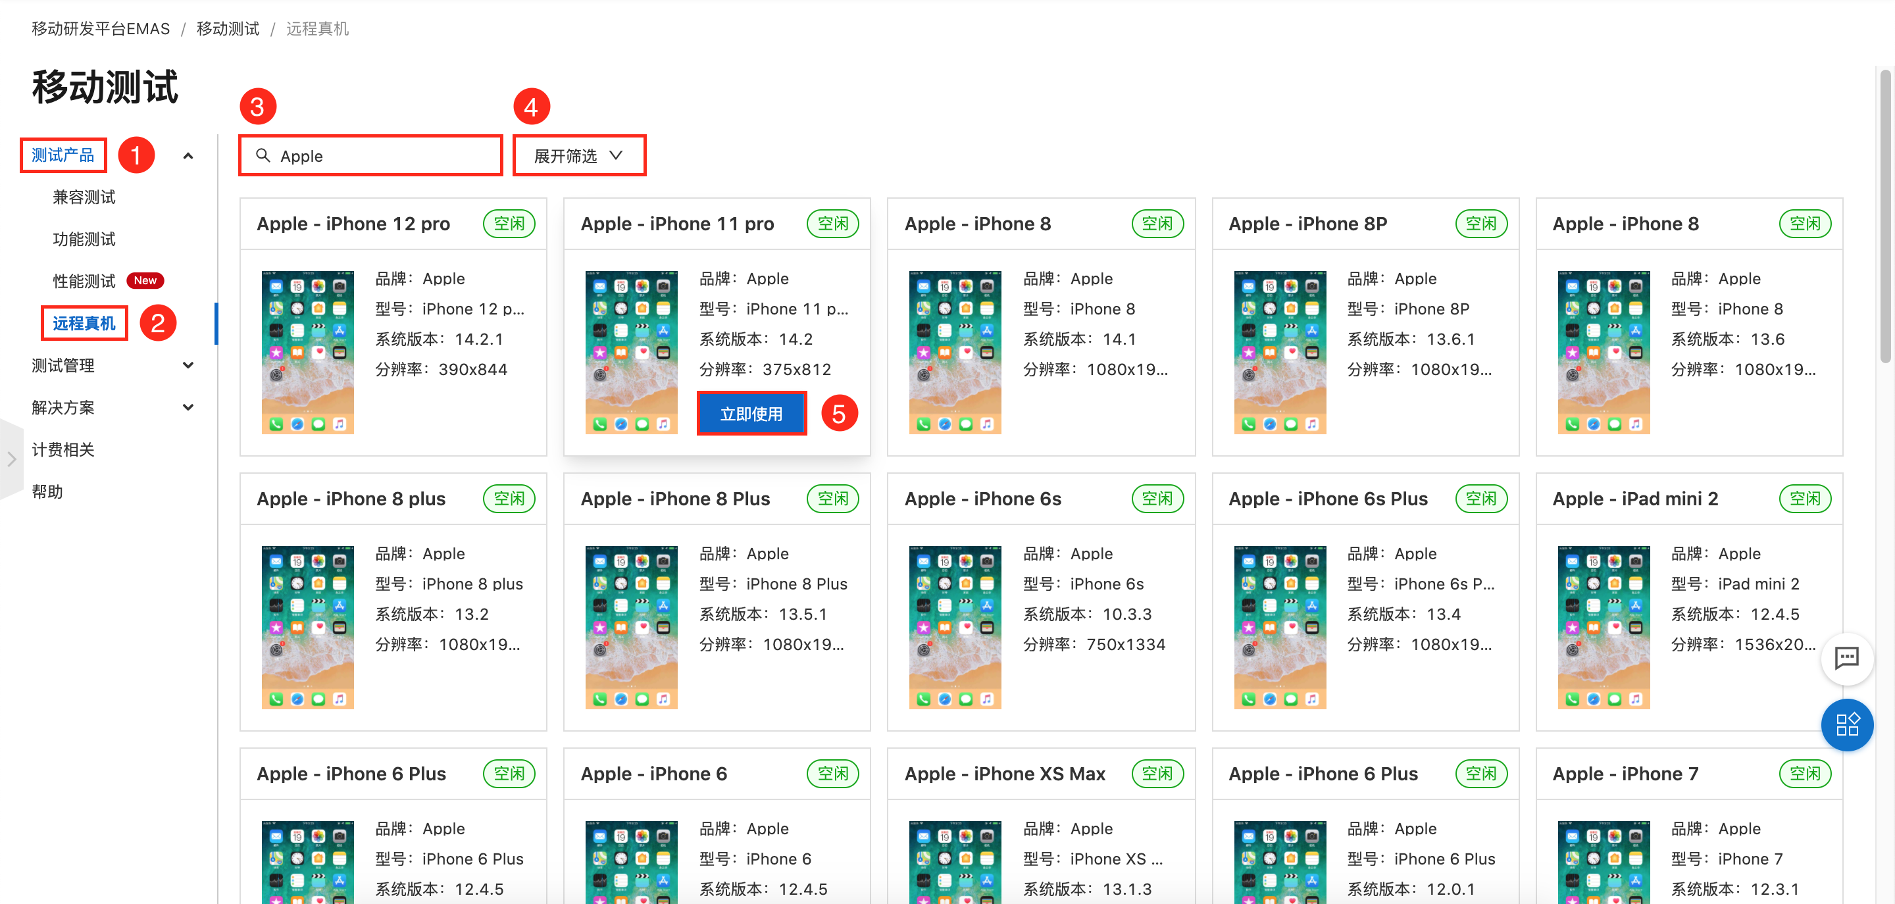The image size is (1895, 904).
Task: Select Apple - iPhone XS Max card title
Action: [1005, 774]
